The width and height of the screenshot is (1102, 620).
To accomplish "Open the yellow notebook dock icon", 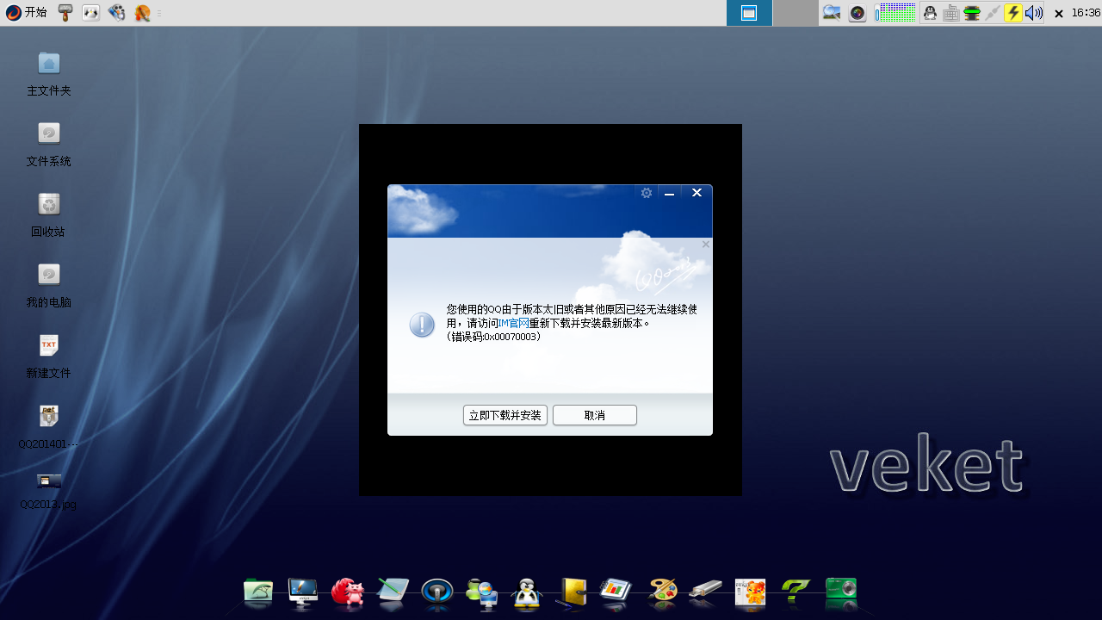I will (x=572, y=591).
